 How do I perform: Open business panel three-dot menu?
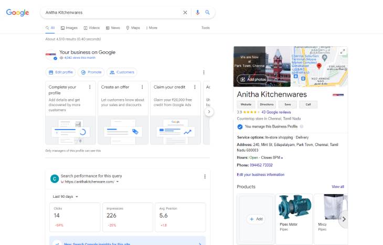click(204, 72)
